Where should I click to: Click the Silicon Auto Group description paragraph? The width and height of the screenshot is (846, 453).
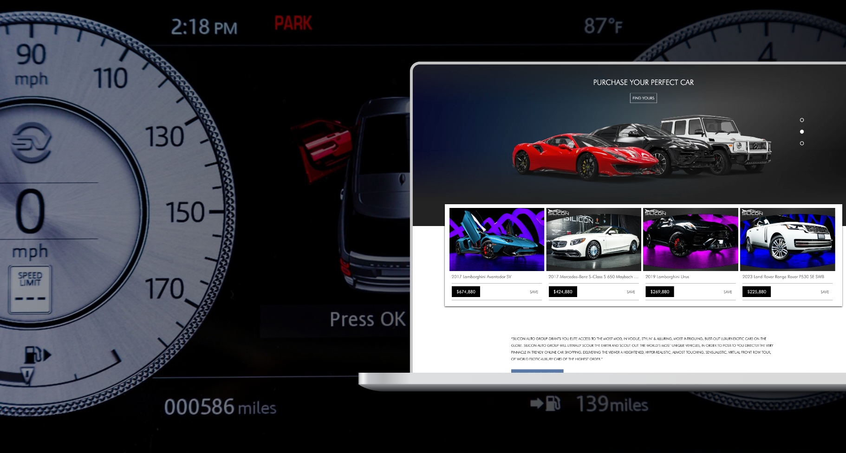642,349
